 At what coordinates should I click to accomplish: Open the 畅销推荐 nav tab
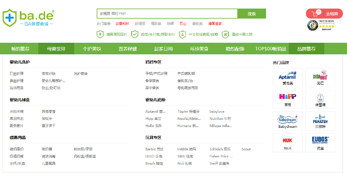coord(20,49)
